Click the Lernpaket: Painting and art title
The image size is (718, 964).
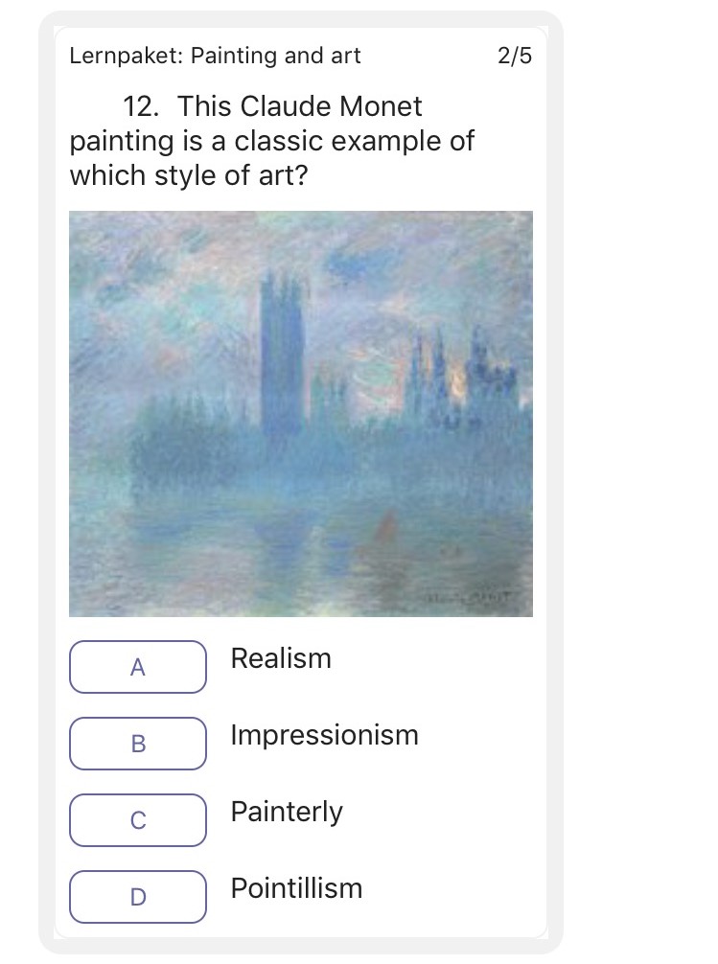pyautogui.click(x=215, y=57)
